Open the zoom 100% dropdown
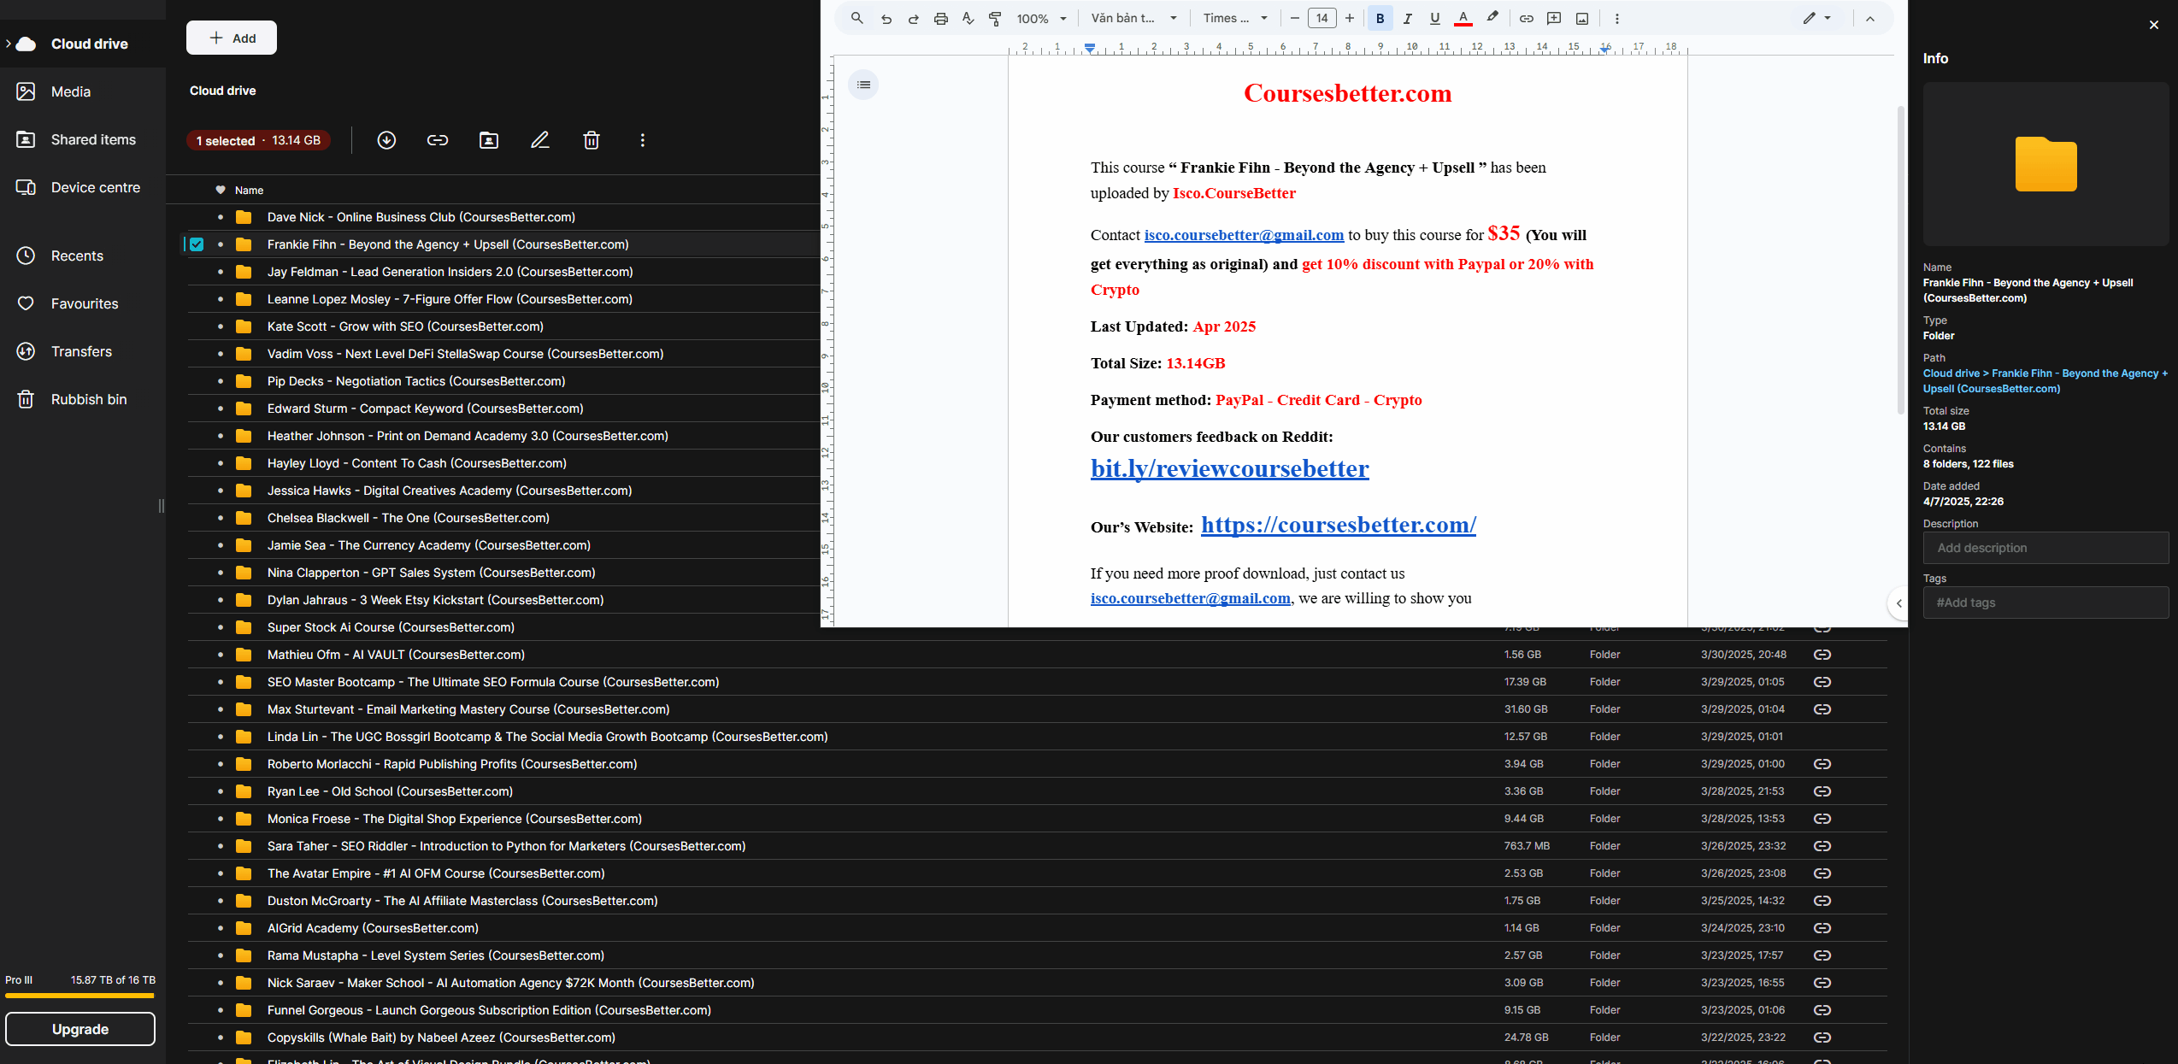 pos(1041,19)
